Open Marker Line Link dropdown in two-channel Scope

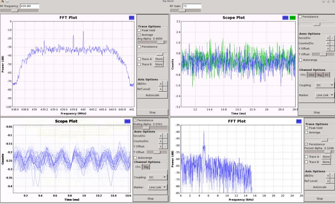pos(325,95)
